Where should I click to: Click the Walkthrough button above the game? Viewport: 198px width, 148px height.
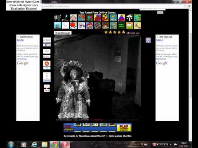[63, 33]
